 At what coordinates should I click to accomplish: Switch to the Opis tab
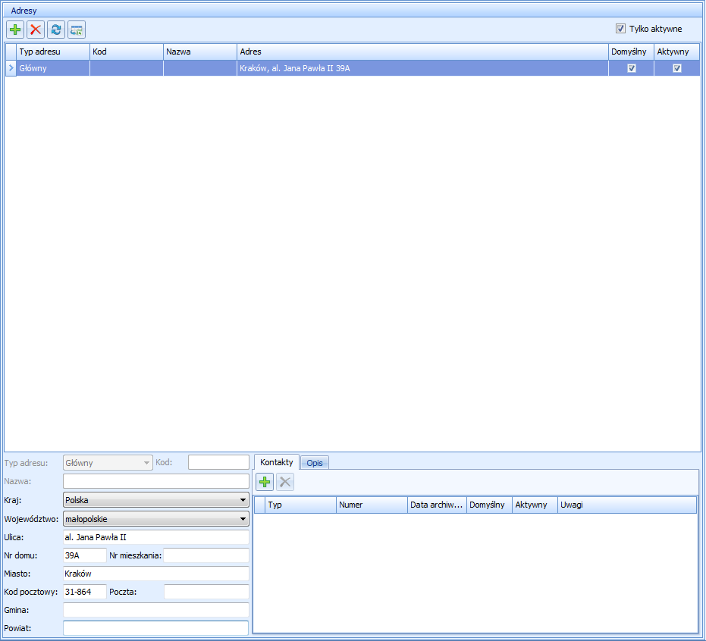[x=314, y=463]
